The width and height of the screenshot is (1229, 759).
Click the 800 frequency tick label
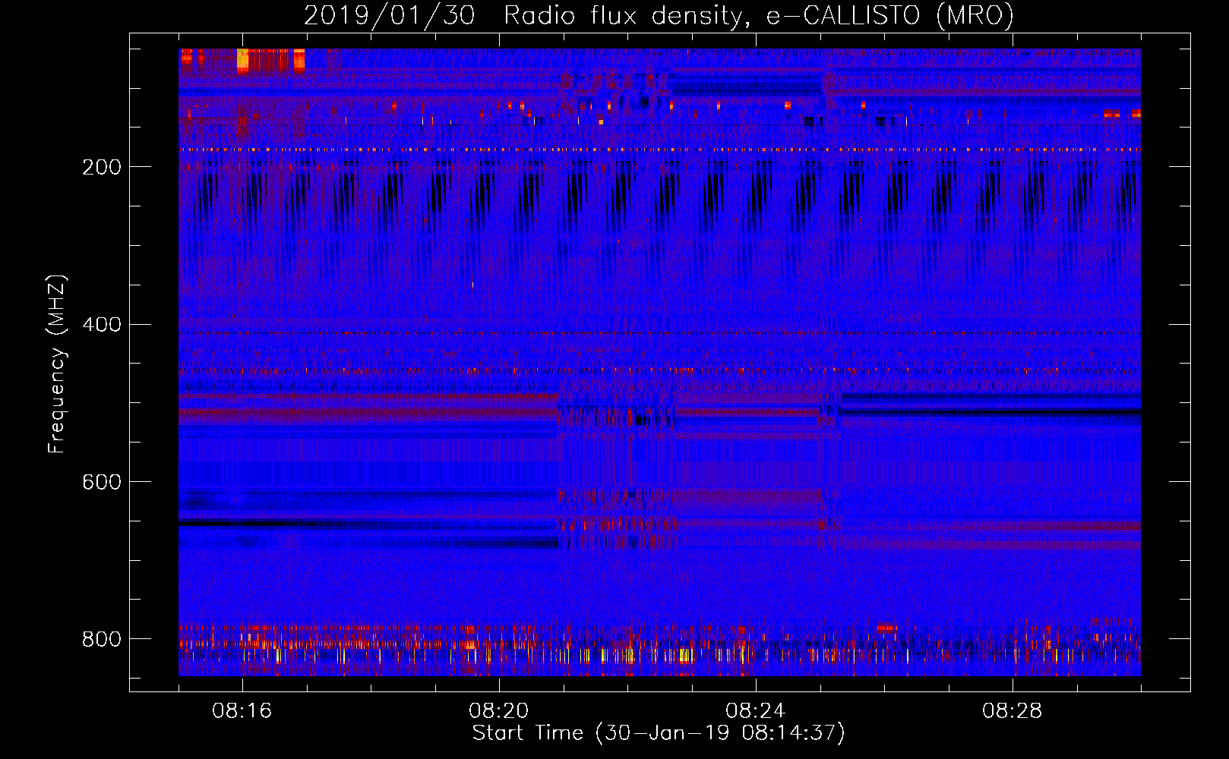102,639
